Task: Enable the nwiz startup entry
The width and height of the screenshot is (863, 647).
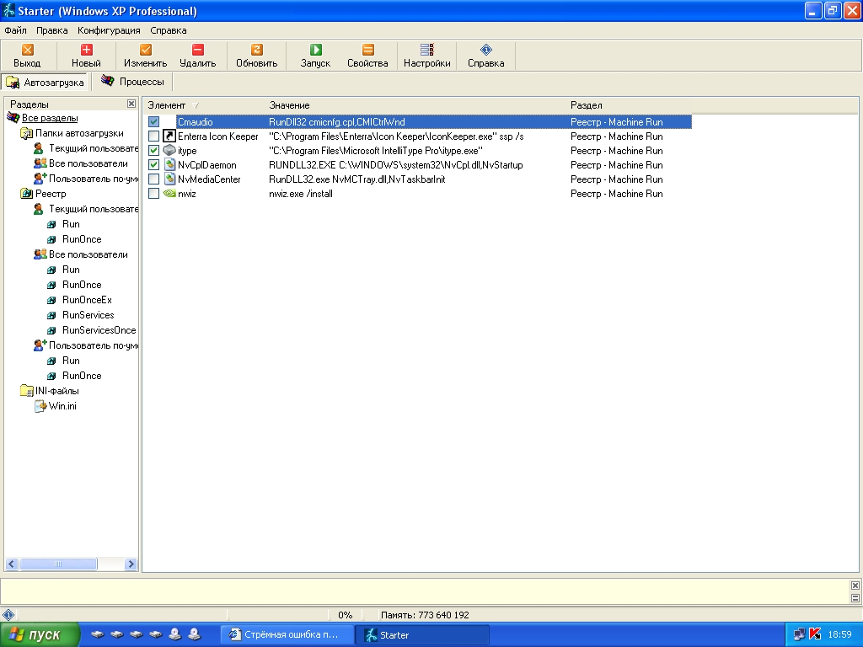Action: (153, 193)
